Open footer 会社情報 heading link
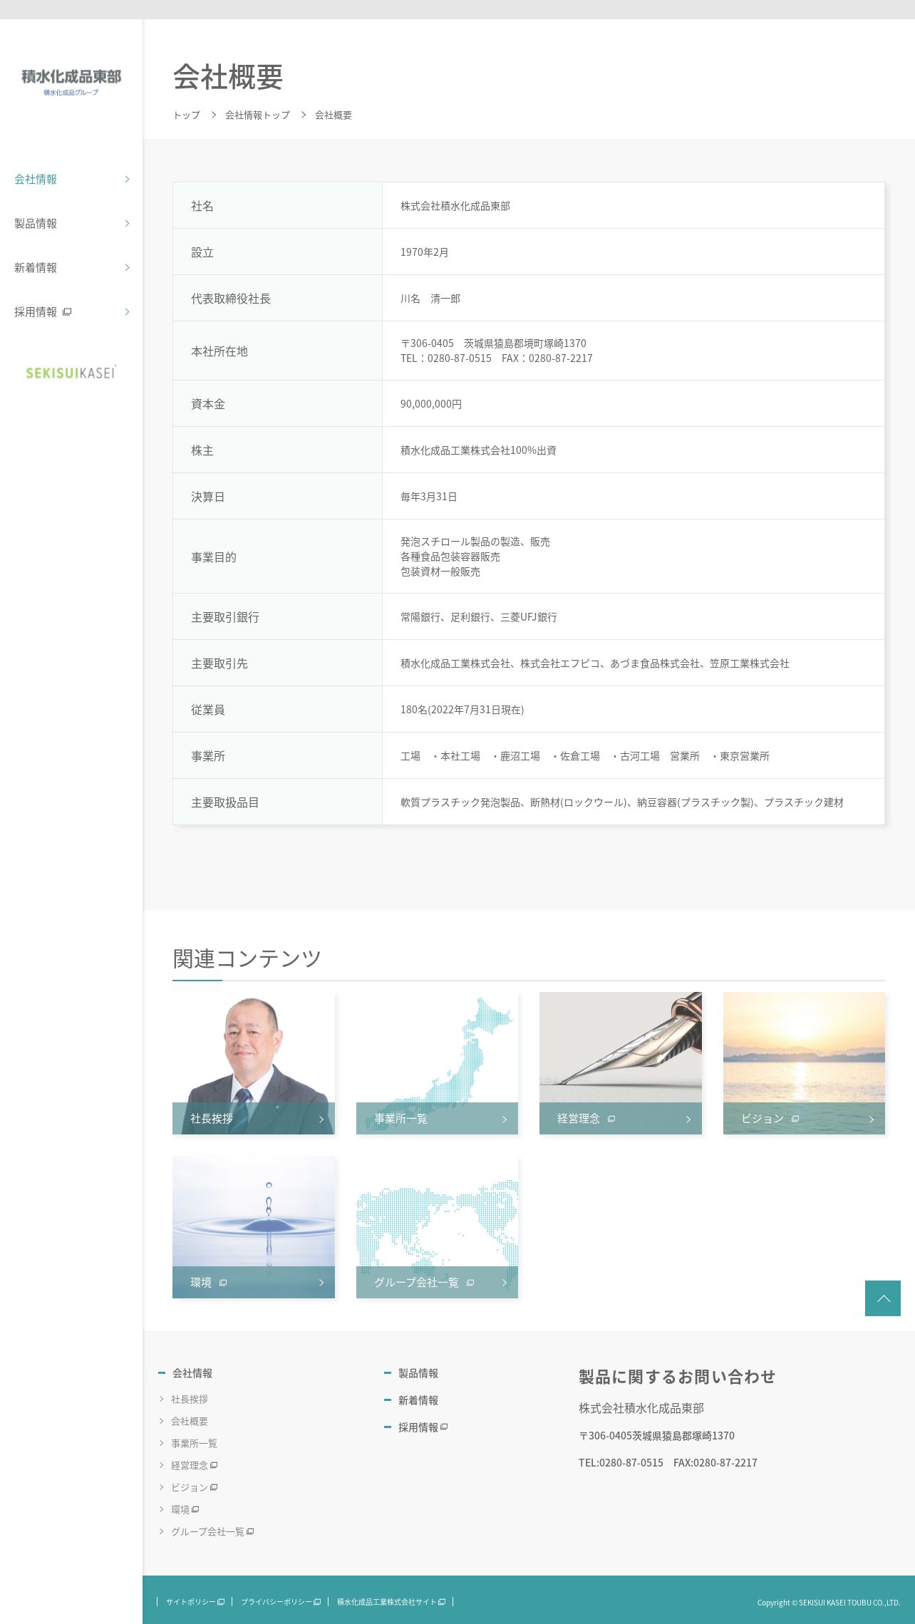This screenshot has width=915, height=1624. [192, 1373]
